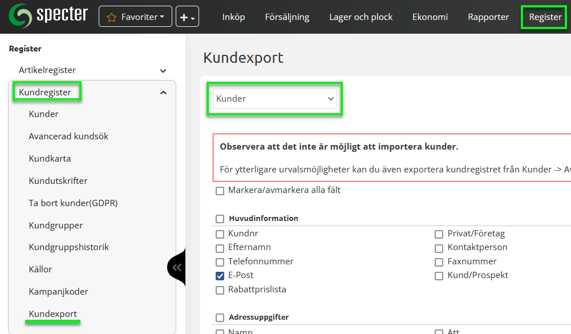Go to the Ekonomi menu
Screen dimensions: 571x334
(x=430, y=17)
